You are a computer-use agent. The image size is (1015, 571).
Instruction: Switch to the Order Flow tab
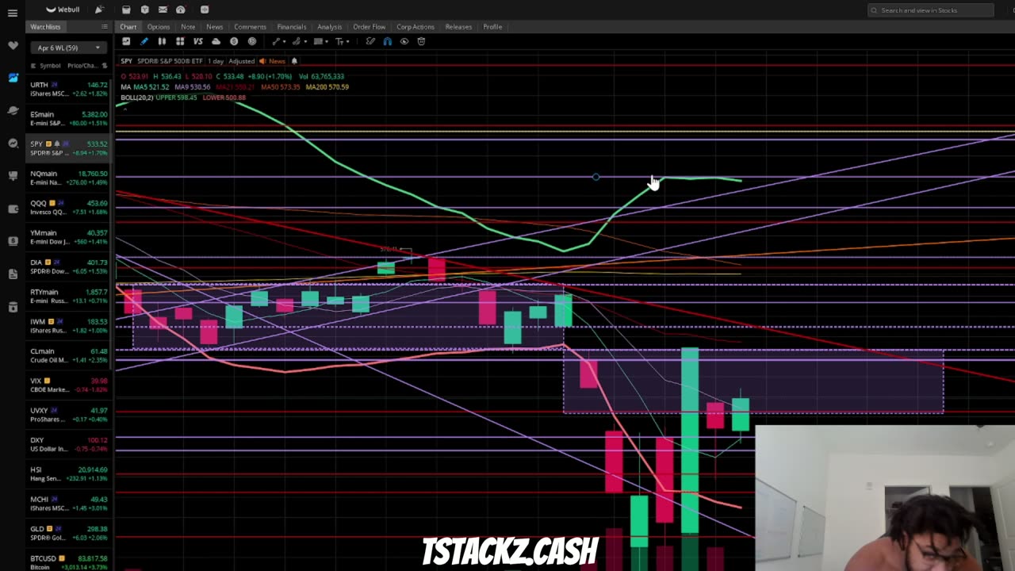369,27
